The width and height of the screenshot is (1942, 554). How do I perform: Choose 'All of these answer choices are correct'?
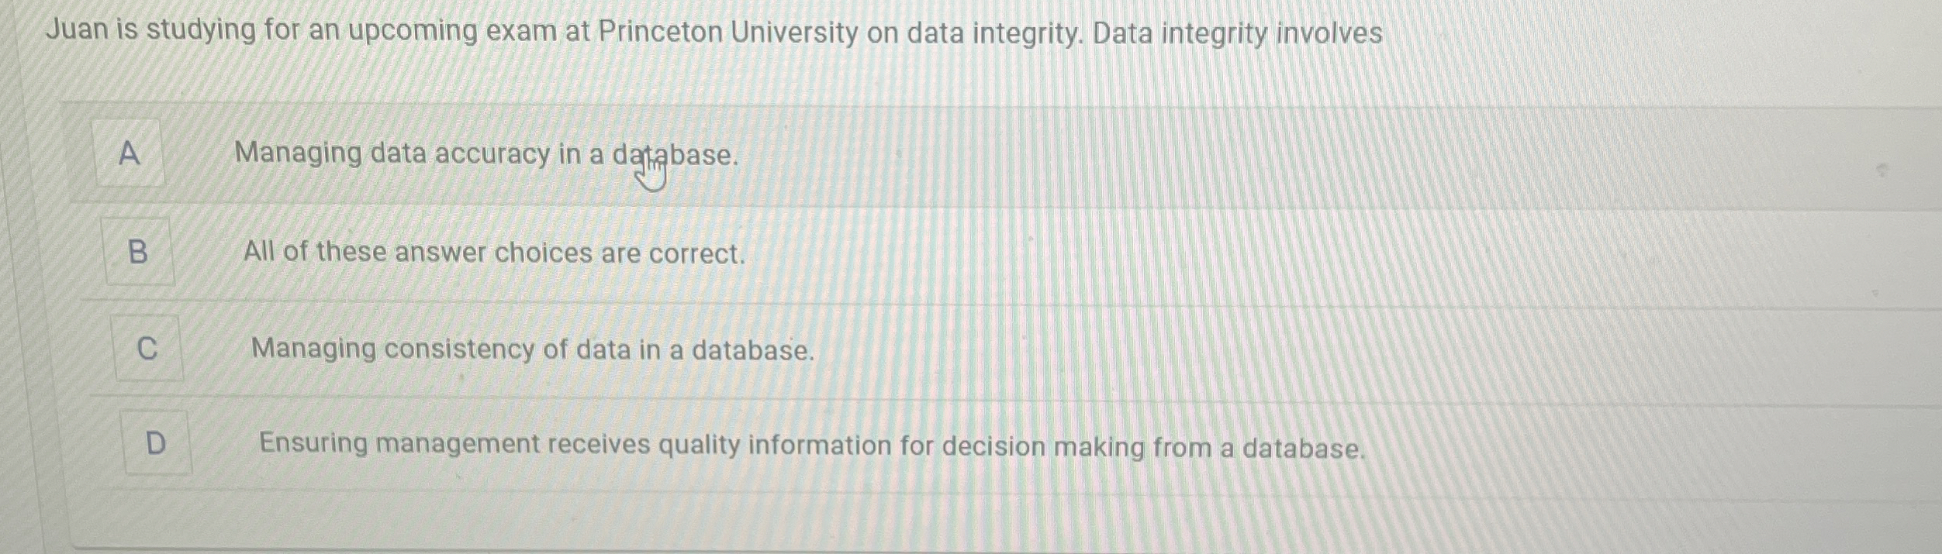(494, 252)
